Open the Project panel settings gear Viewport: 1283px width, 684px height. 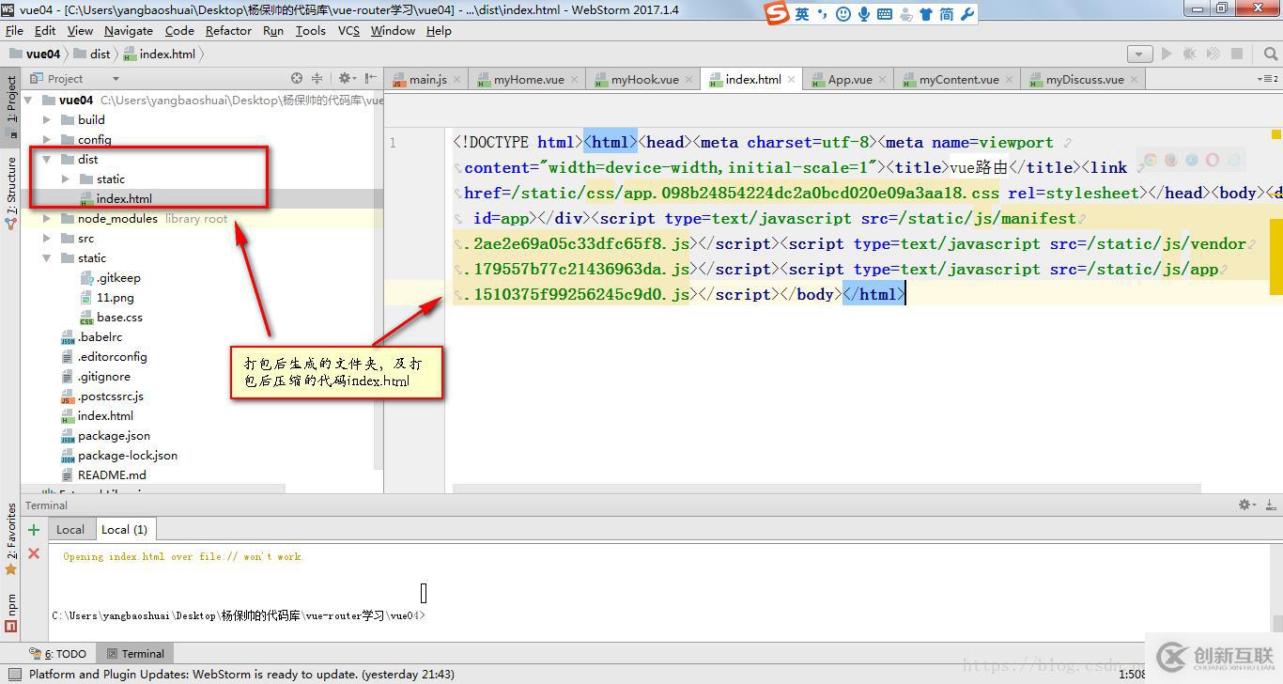[x=345, y=79]
